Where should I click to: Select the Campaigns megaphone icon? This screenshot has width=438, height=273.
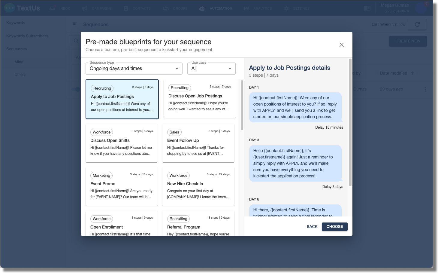(84, 8)
